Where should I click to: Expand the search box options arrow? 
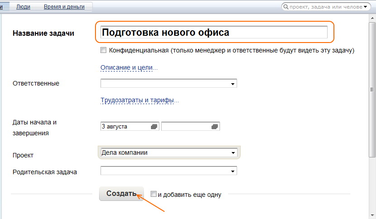pos(365,7)
